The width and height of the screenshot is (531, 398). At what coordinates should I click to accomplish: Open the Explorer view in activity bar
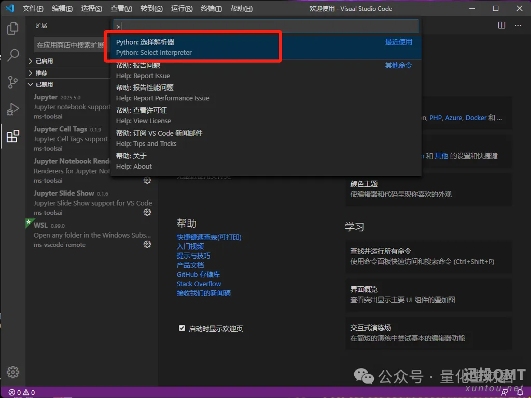point(13,28)
